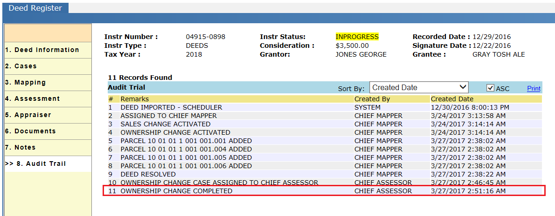Select the Created Date column header
Image resolution: width=555 pixels, height=216 pixels.
pos(452,99)
